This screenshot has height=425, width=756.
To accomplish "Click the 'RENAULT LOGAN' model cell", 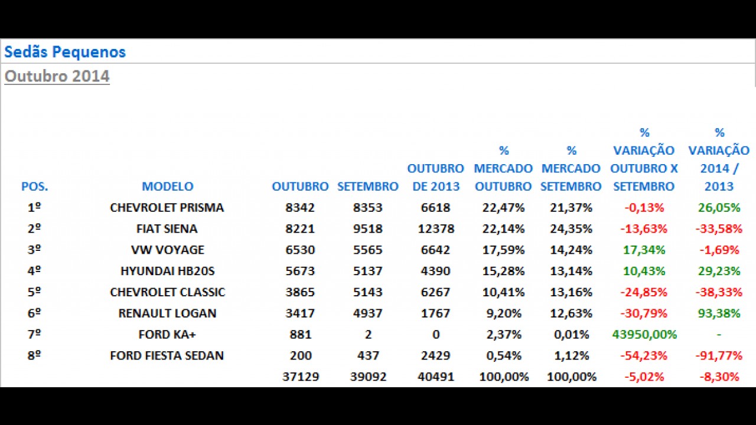I will point(167,313).
